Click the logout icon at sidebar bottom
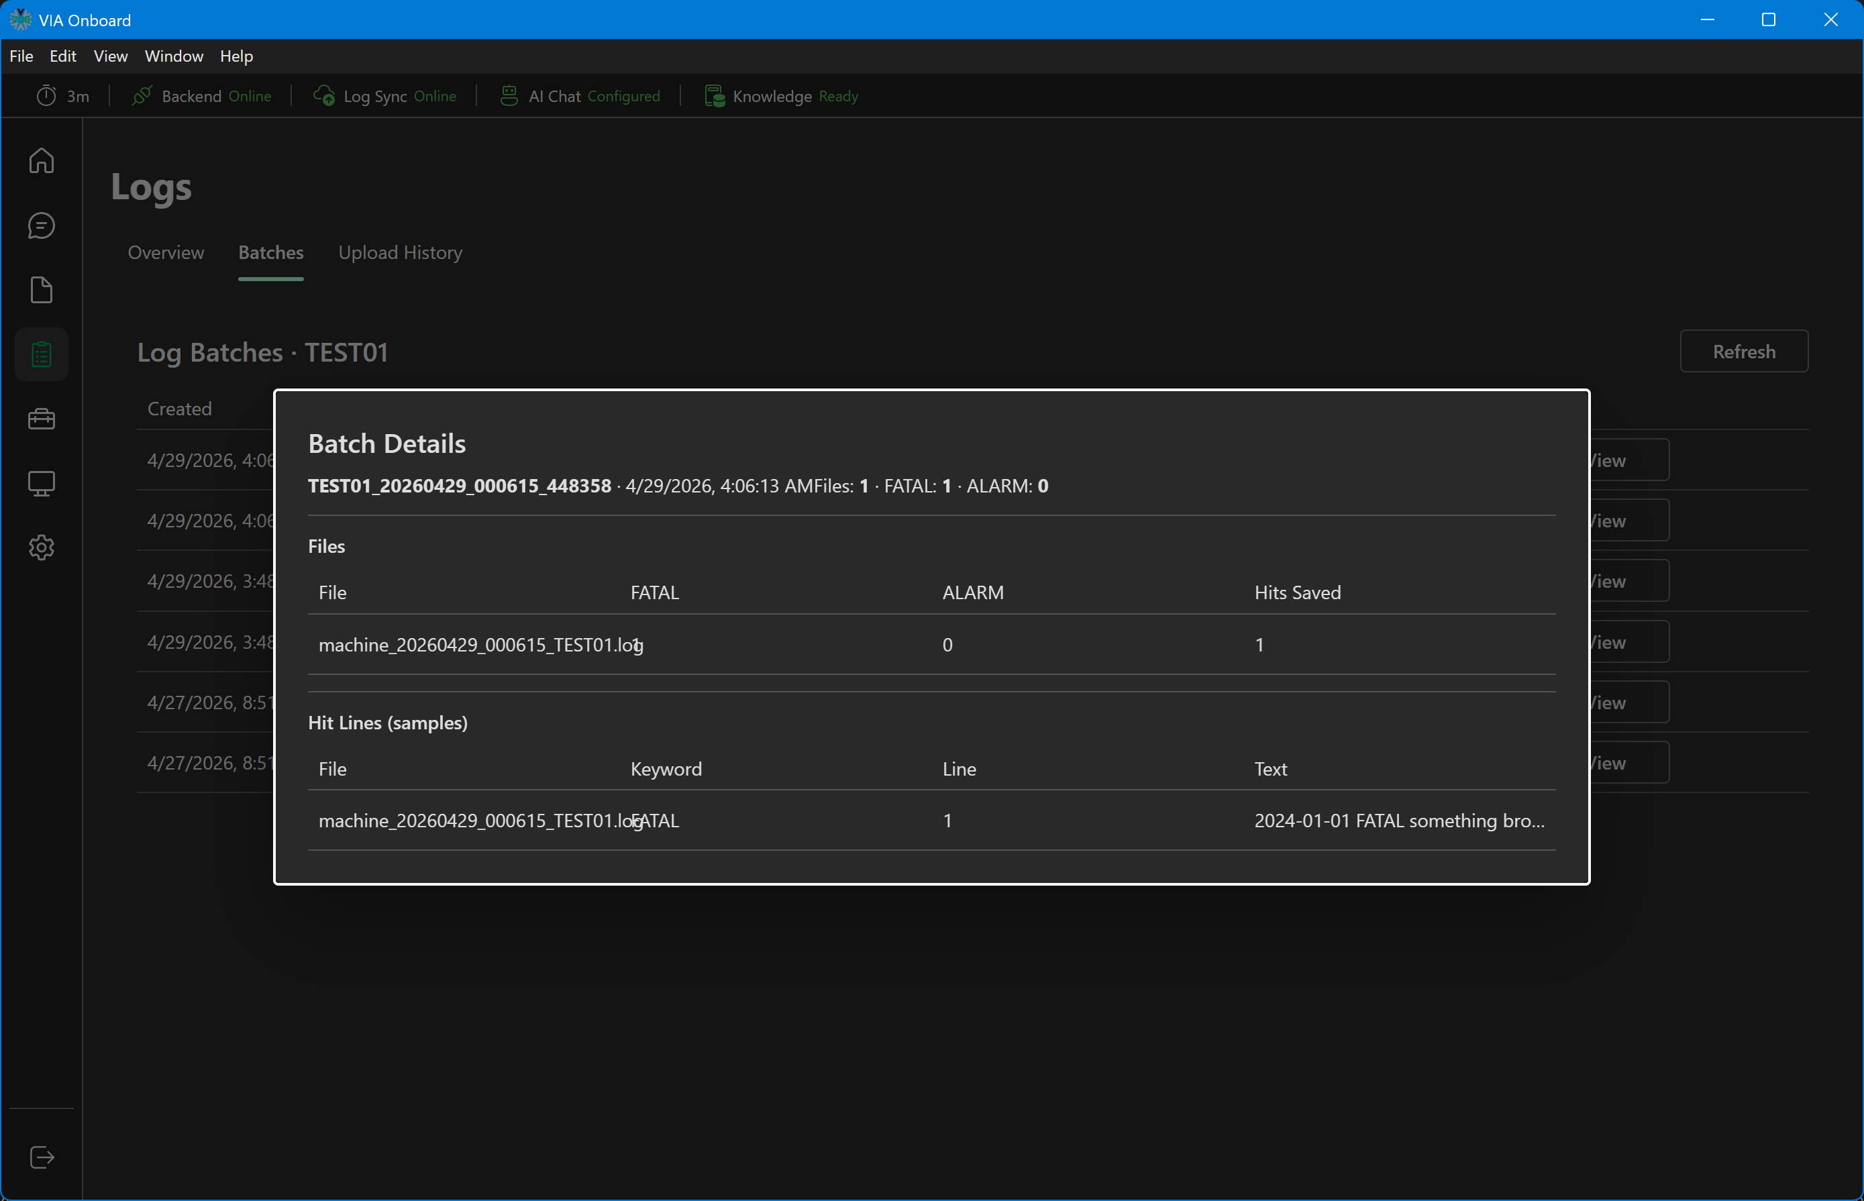This screenshot has height=1201, width=1864. (x=42, y=1157)
